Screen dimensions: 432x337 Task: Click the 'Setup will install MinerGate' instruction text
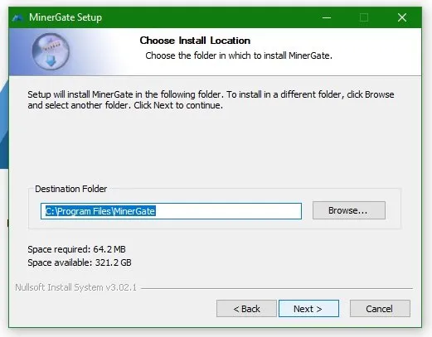point(211,100)
